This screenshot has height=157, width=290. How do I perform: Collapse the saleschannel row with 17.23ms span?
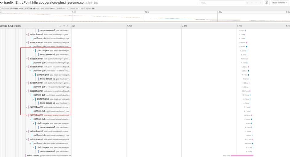point(27,140)
